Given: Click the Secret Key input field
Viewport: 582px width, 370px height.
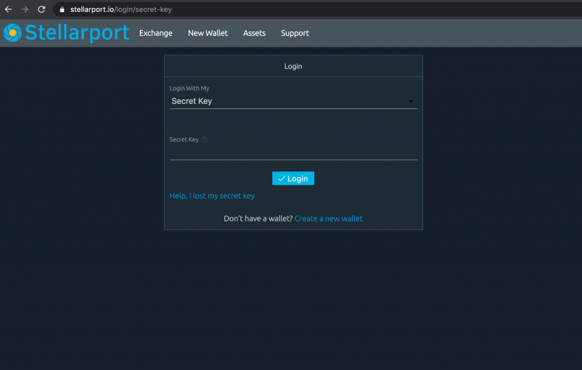Looking at the screenshot, I should (293, 153).
